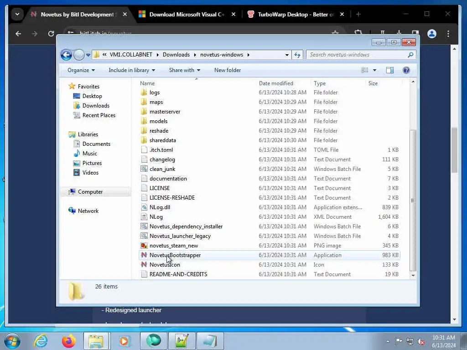
Task: Open Internet Explorer from the taskbar
Action: 41,341
